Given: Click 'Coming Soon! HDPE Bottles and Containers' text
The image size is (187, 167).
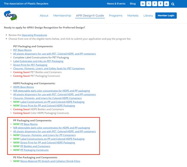Looking at the screenshot, I should click(x=39, y=109).
